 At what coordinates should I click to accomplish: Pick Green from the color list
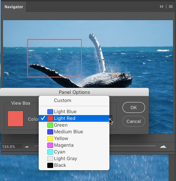pos(74,125)
